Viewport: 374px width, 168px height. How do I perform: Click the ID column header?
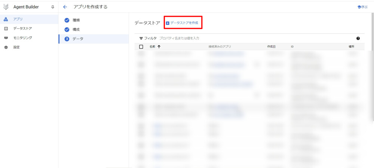click(292, 47)
